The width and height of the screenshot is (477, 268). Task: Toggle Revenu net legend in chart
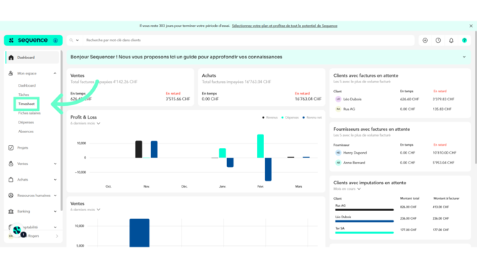[x=312, y=117]
